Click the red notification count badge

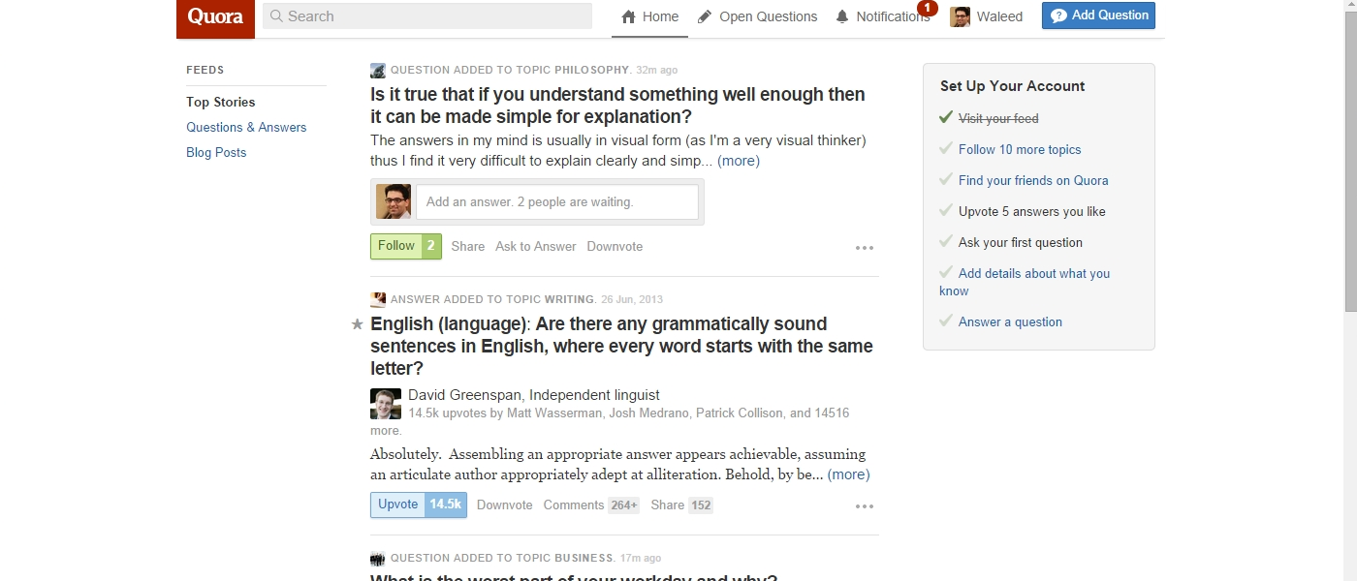927,8
